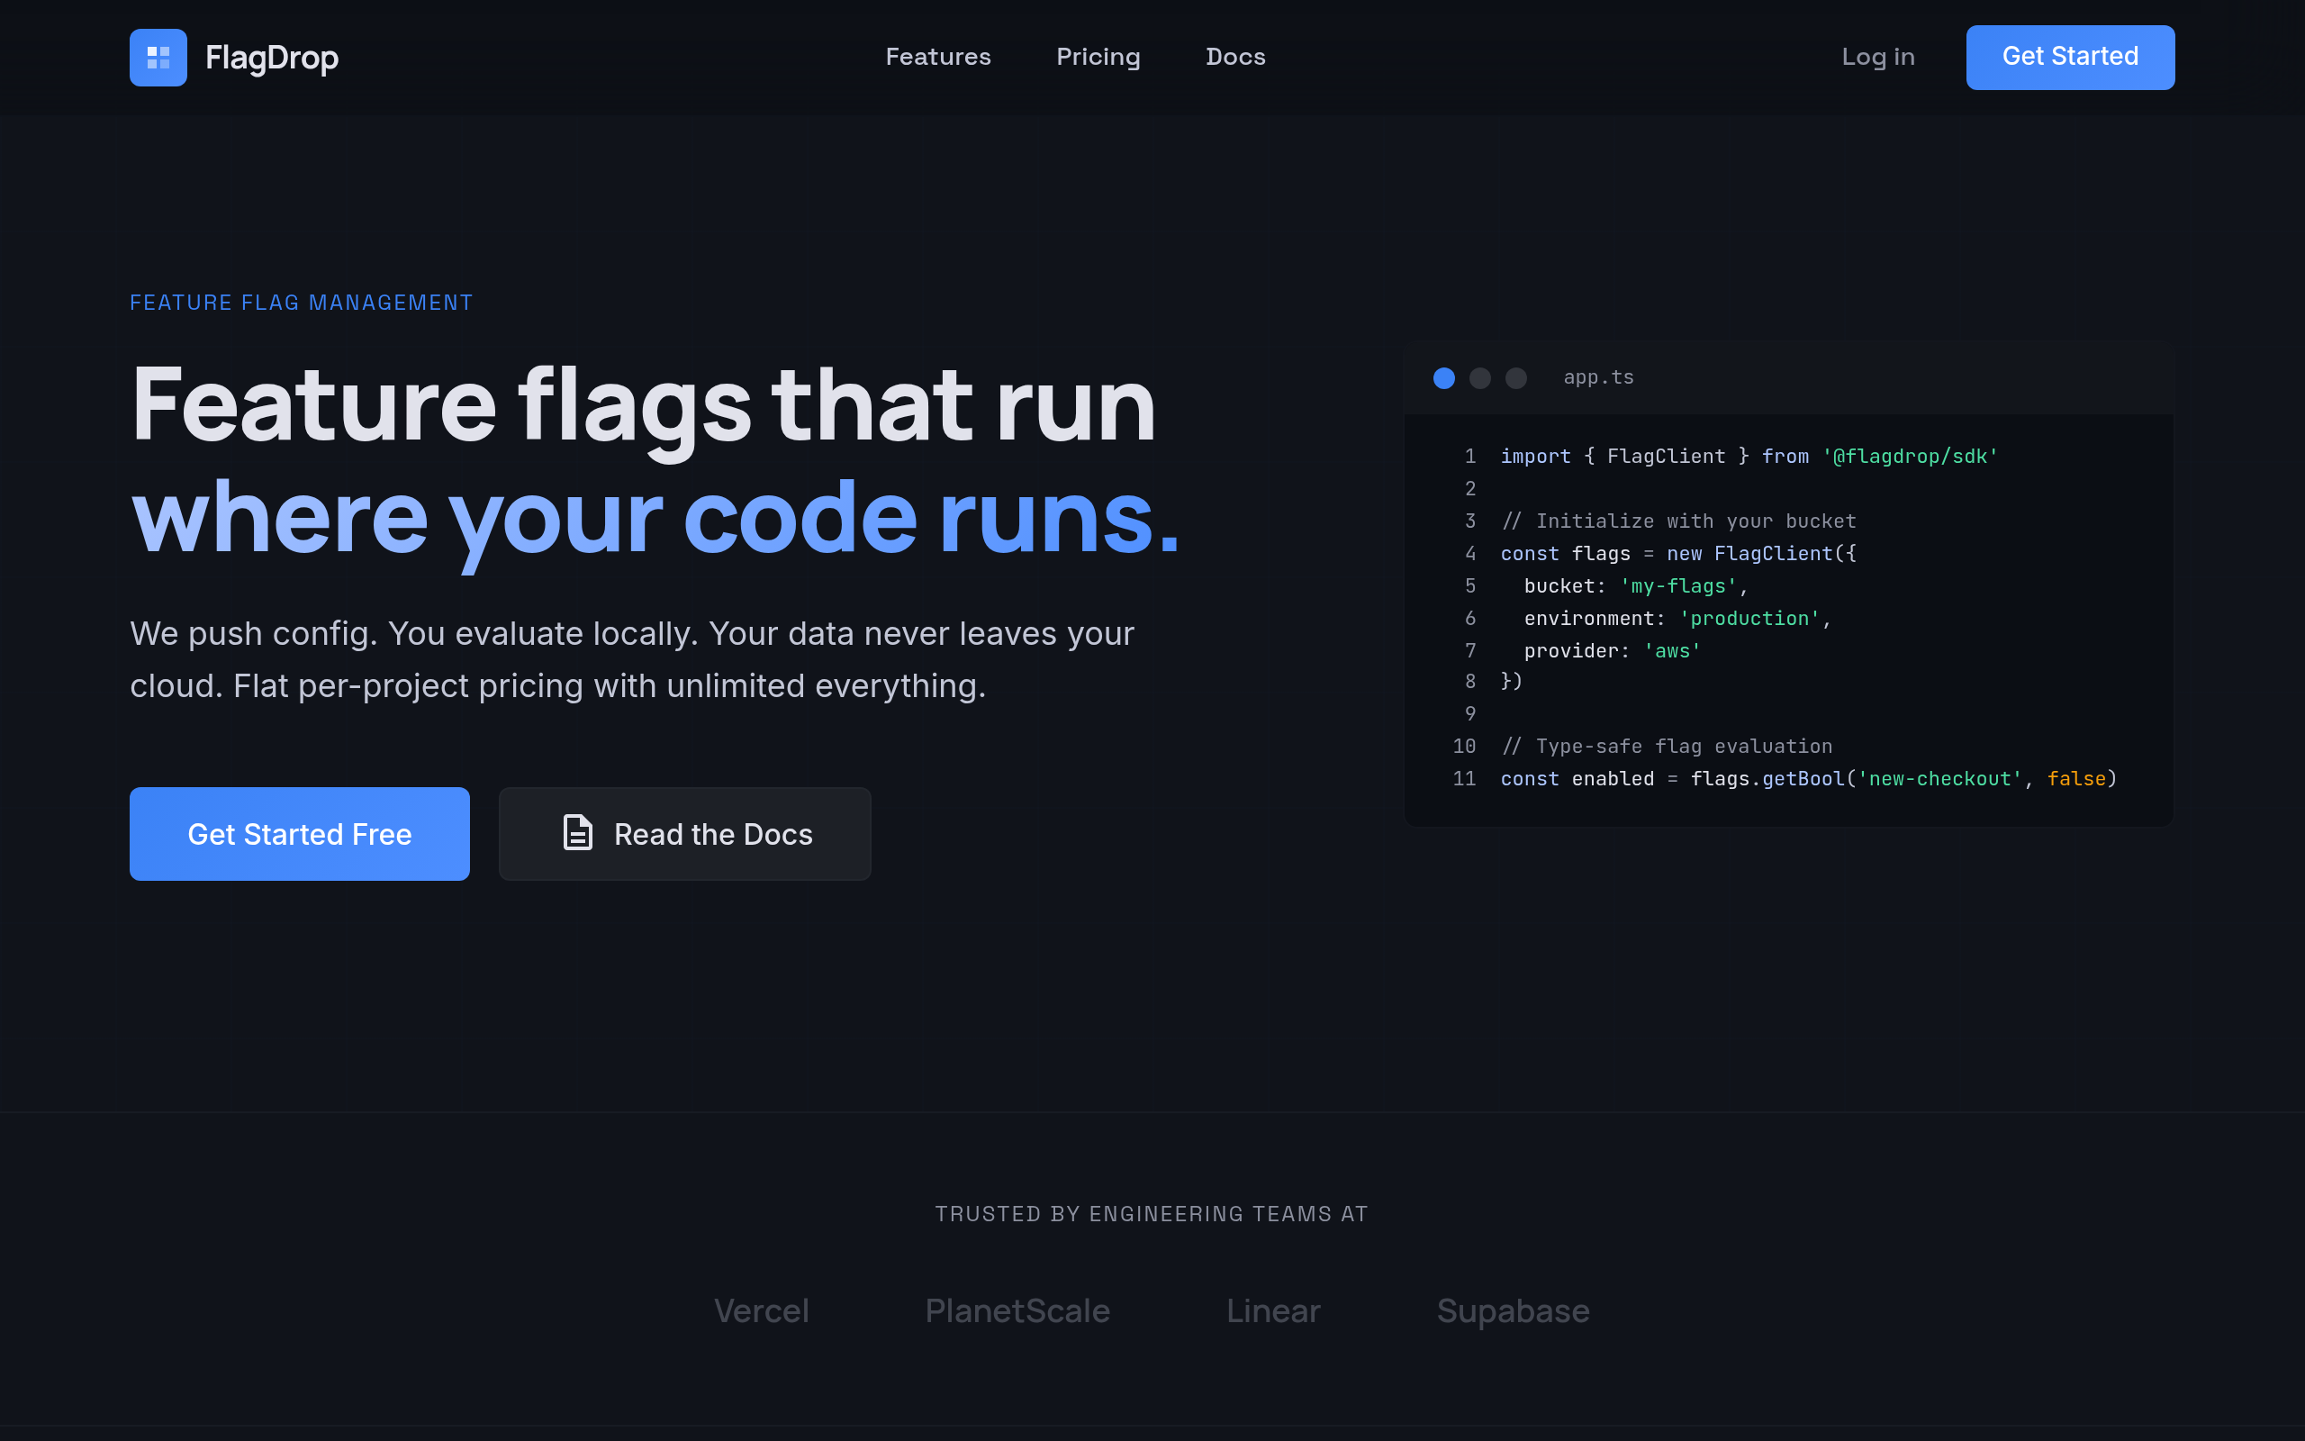Click the Supabase company logo
Image resolution: width=2305 pixels, height=1441 pixels.
[1513, 1310]
